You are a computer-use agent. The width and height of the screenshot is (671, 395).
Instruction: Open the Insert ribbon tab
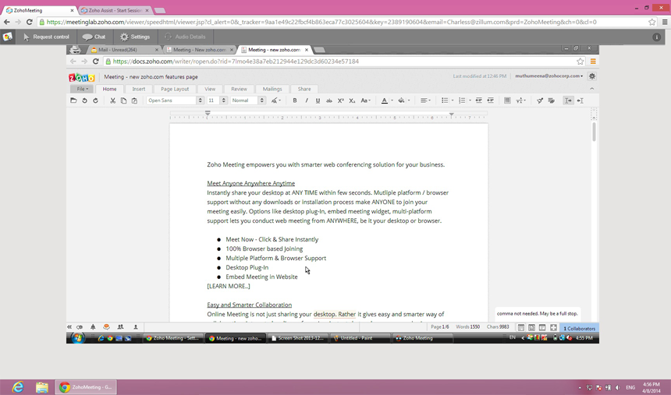(x=139, y=89)
